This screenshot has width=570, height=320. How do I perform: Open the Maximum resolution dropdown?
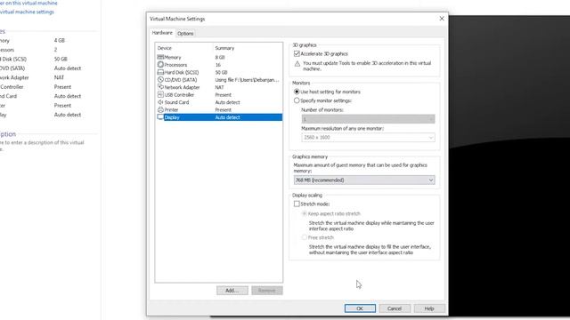(x=368, y=138)
